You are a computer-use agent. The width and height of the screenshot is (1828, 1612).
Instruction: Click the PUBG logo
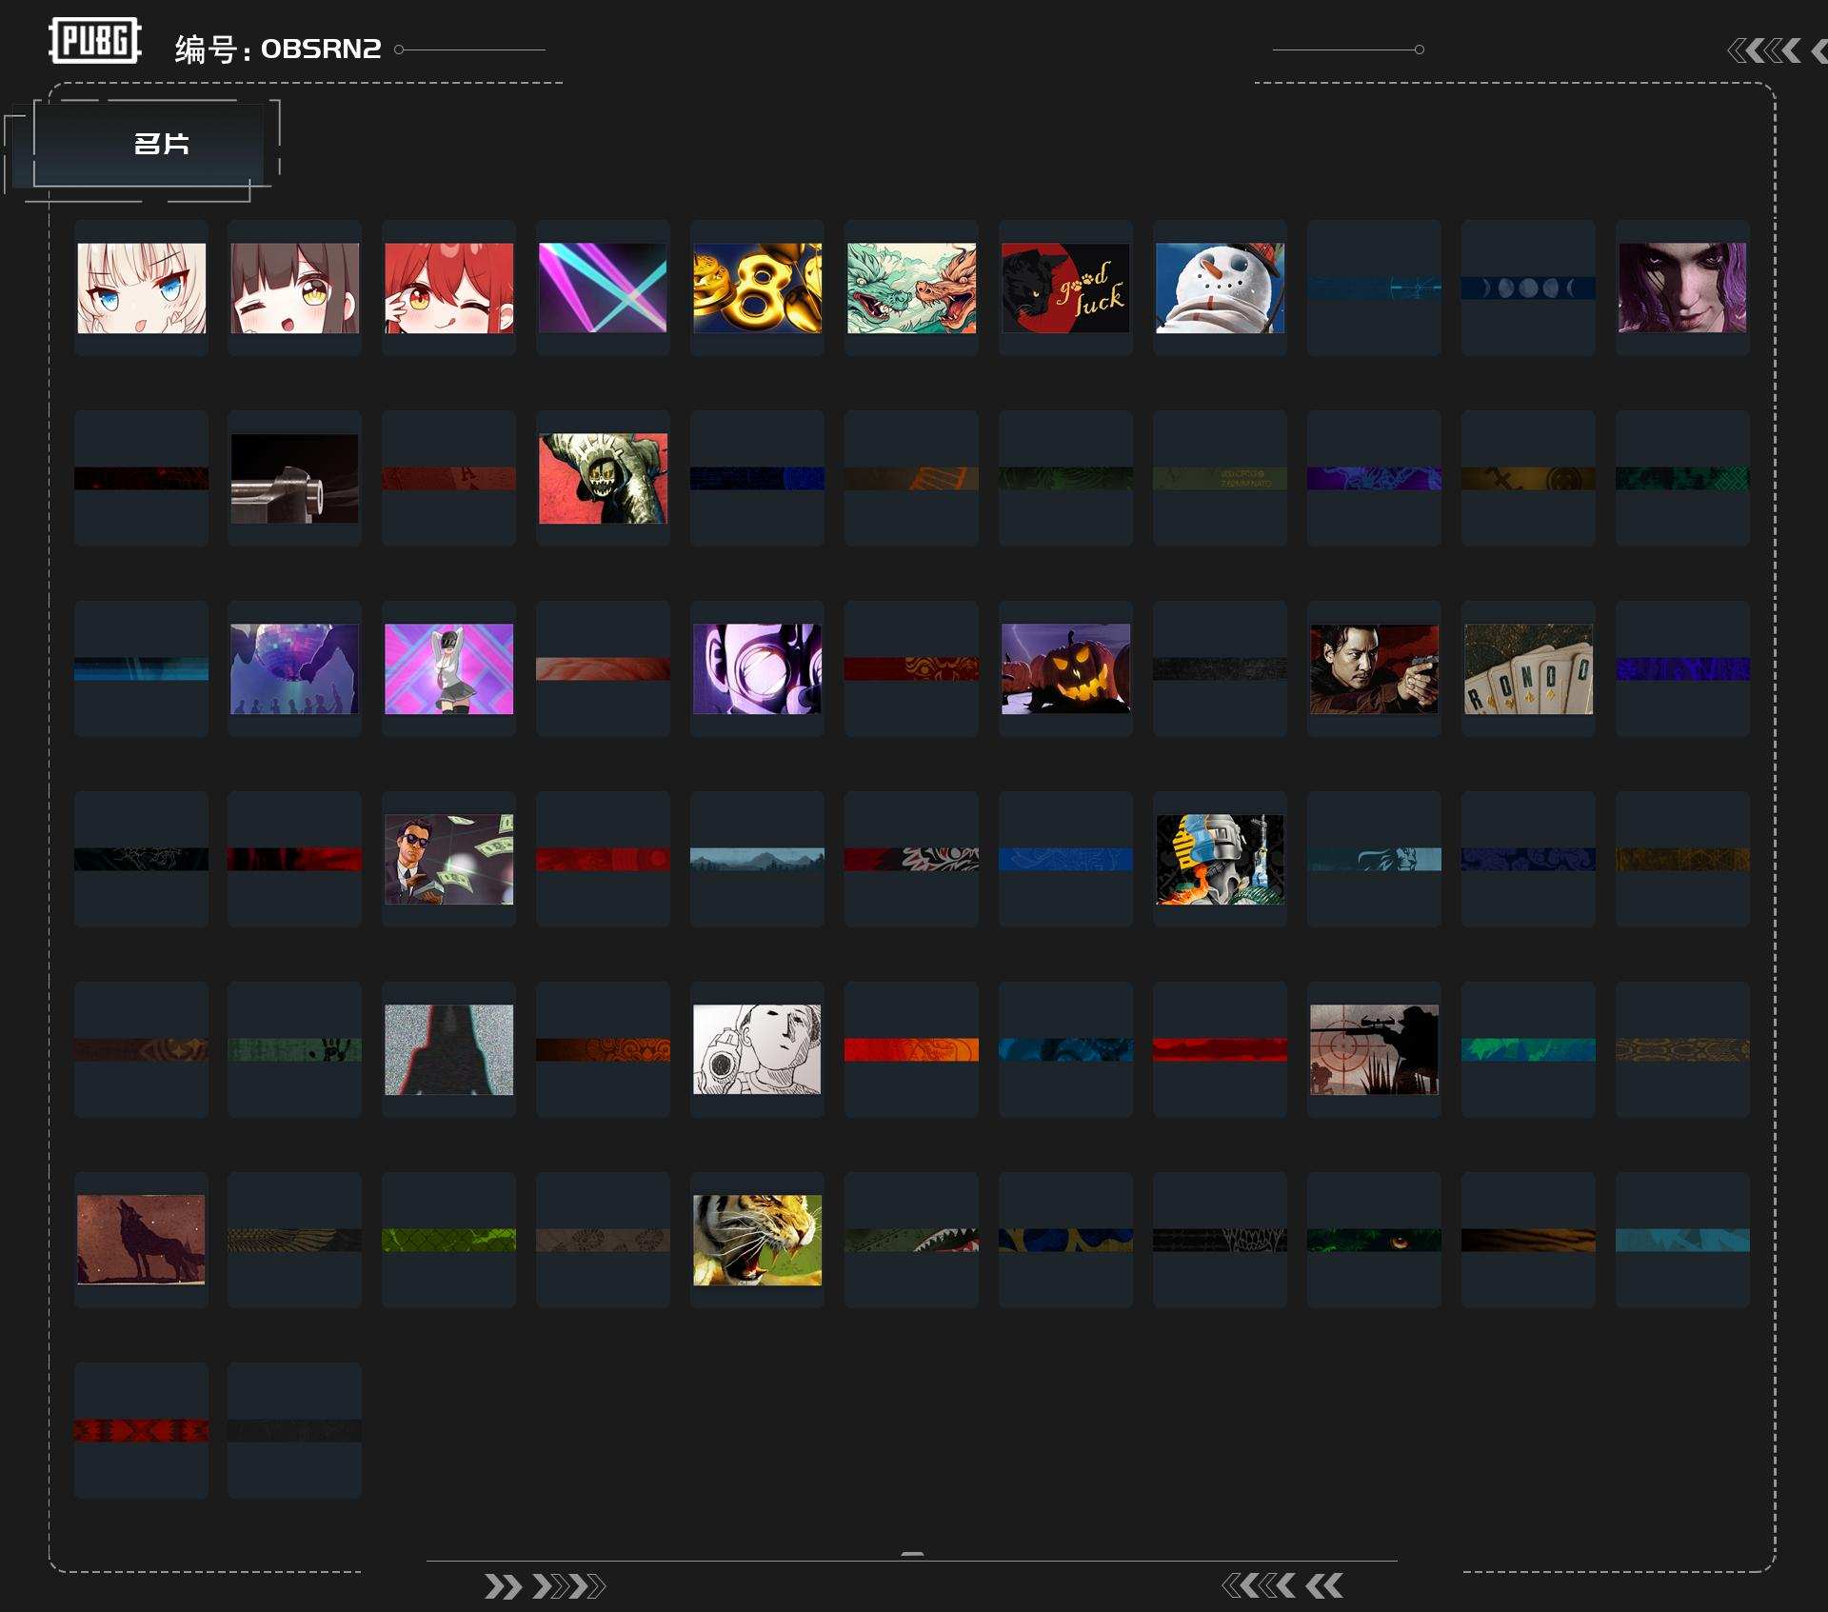coord(95,41)
